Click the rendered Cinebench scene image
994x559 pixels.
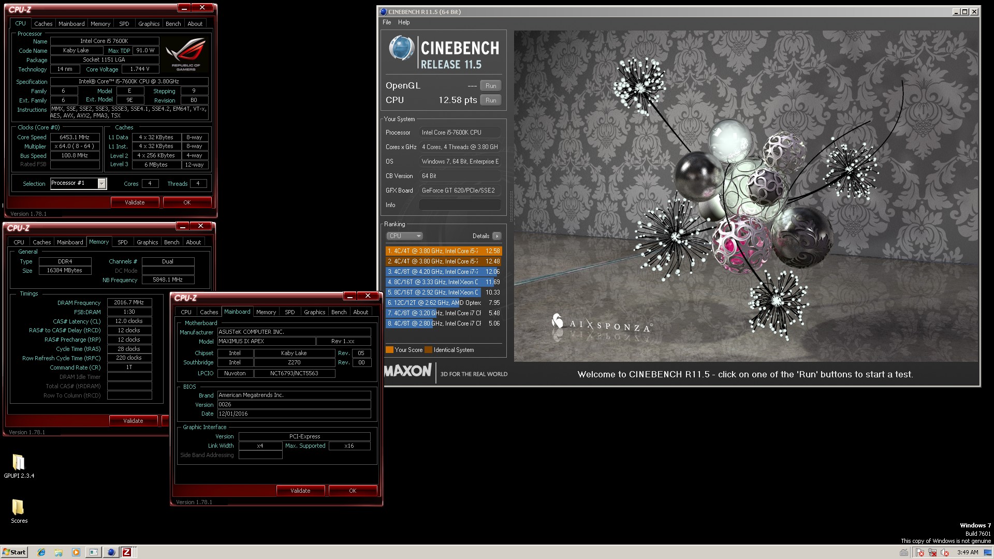coord(746,196)
